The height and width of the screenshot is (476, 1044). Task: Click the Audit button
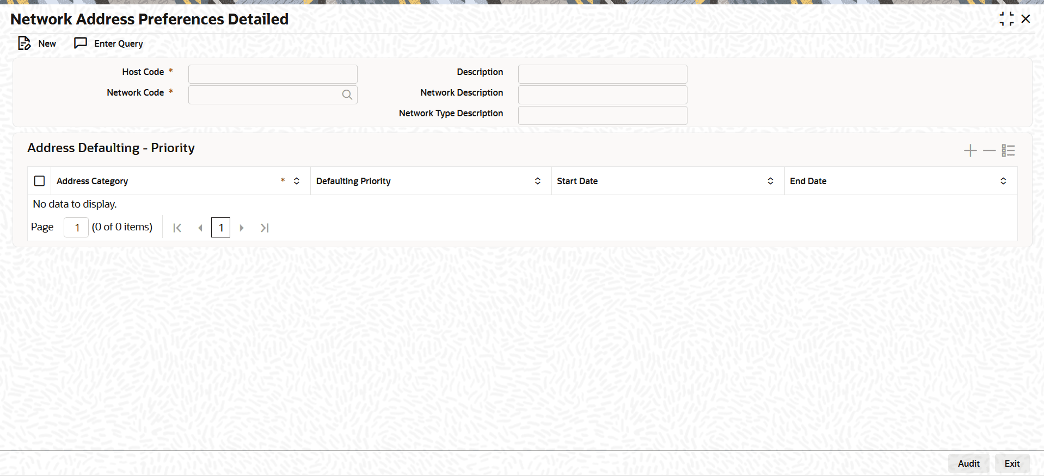969,464
